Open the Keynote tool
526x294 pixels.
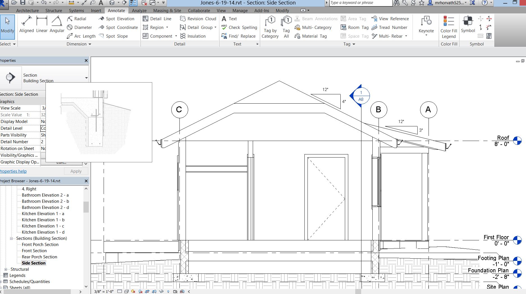426,26
